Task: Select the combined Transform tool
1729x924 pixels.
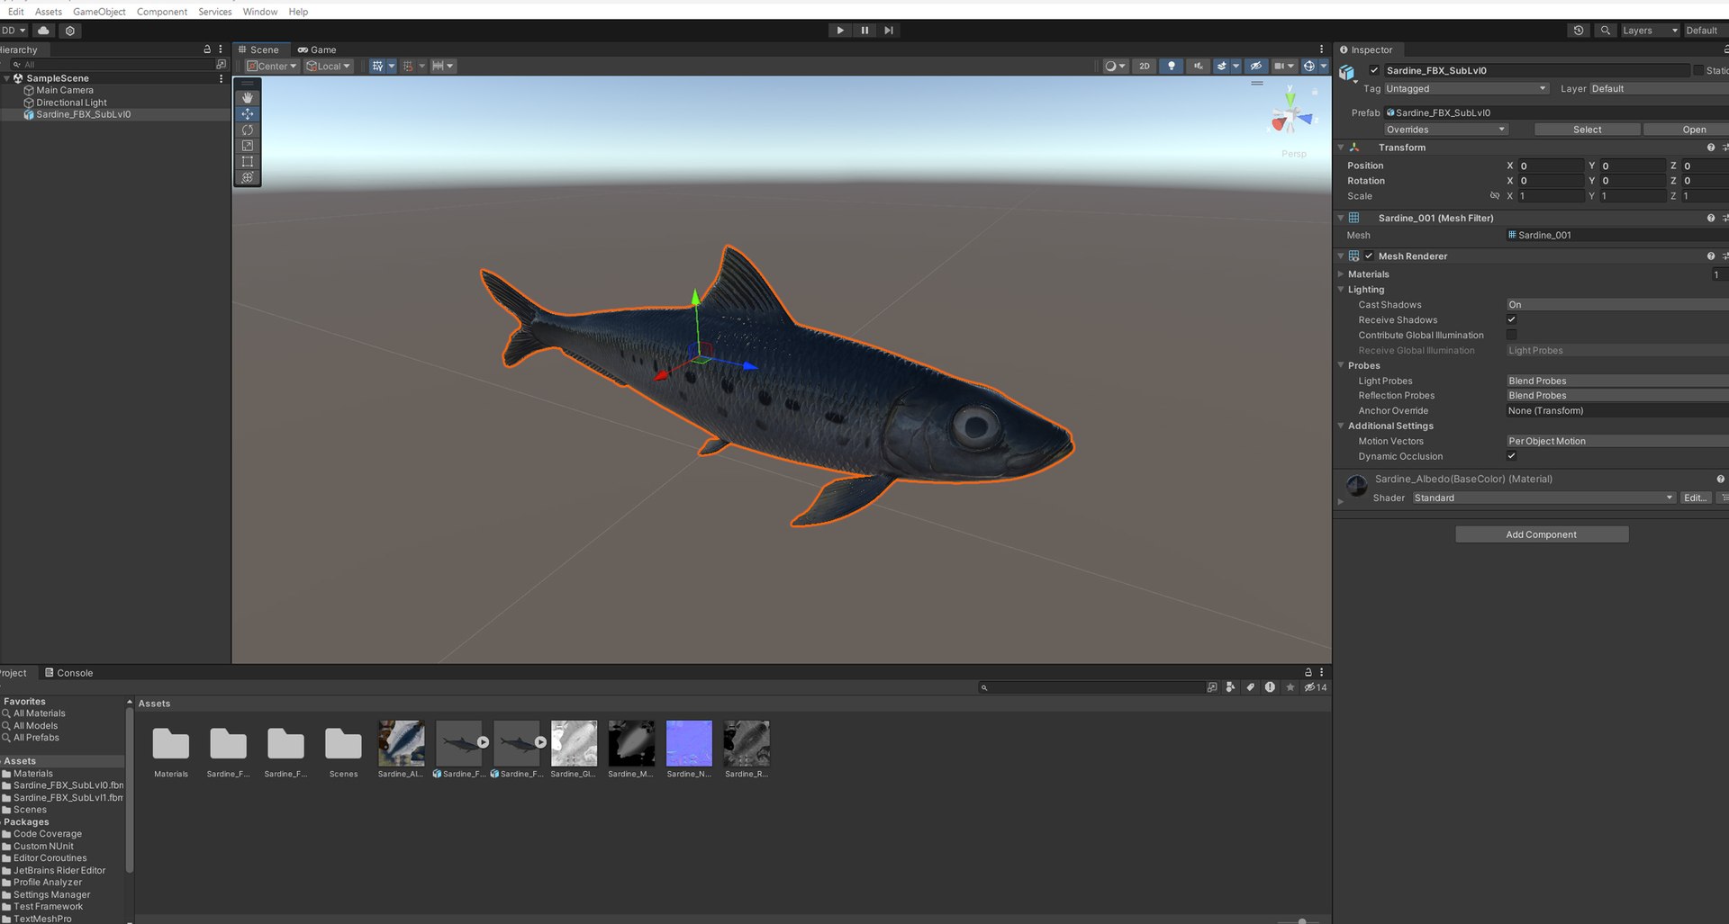Action: [x=248, y=178]
